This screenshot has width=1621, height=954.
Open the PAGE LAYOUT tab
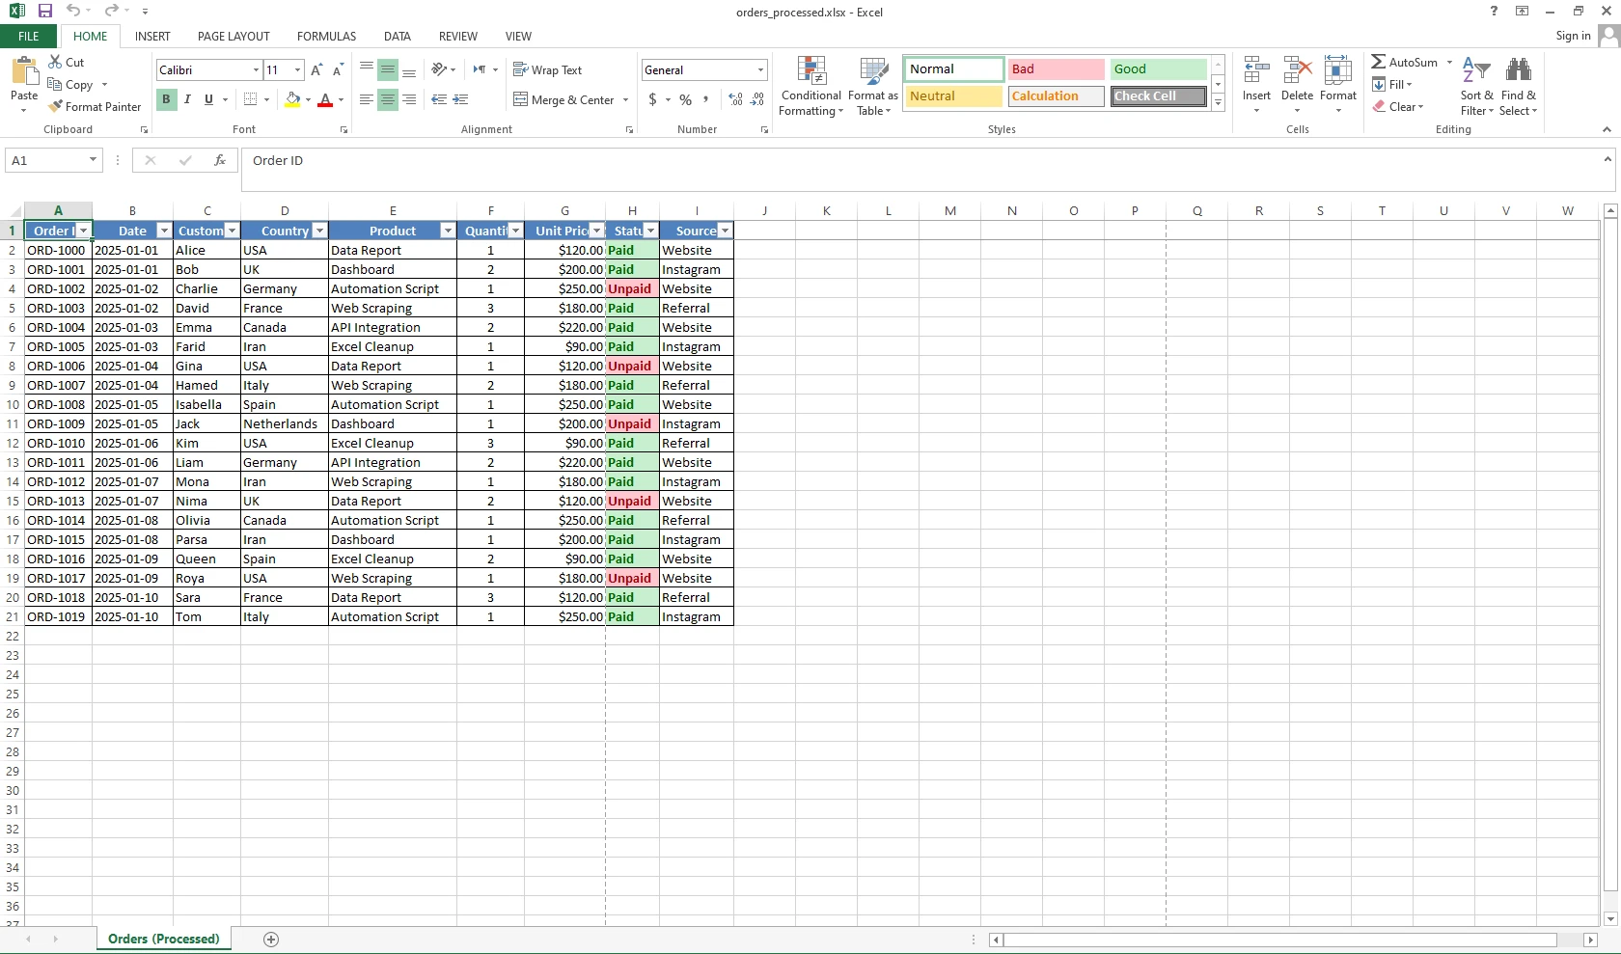(x=234, y=37)
